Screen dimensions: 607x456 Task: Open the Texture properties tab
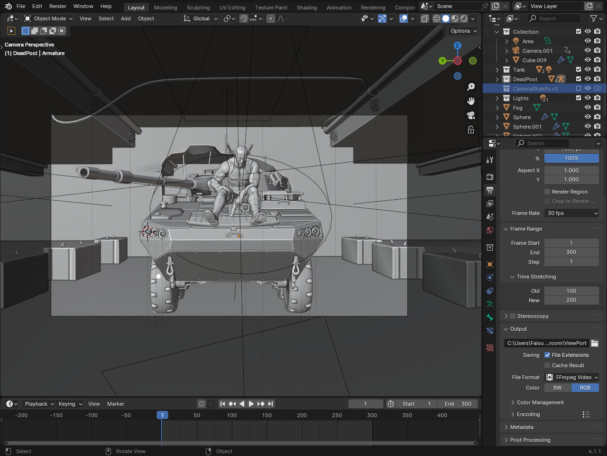[490, 348]
